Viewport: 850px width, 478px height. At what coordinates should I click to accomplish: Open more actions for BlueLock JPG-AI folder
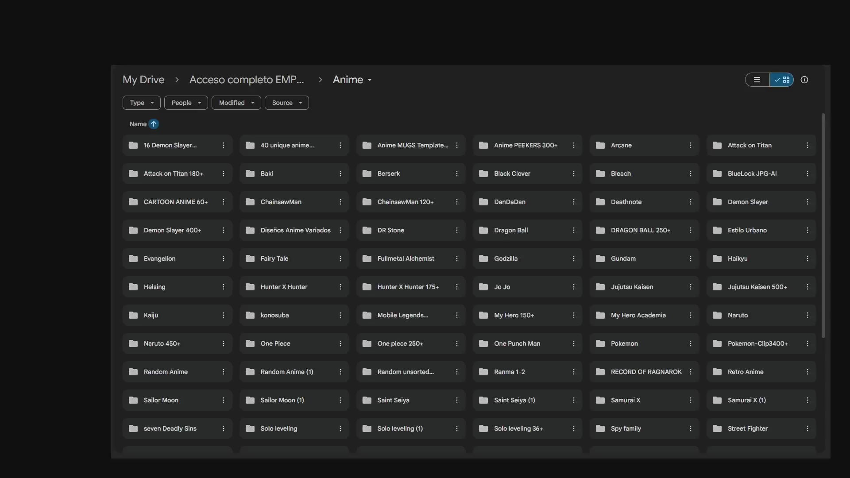(807, 173)
